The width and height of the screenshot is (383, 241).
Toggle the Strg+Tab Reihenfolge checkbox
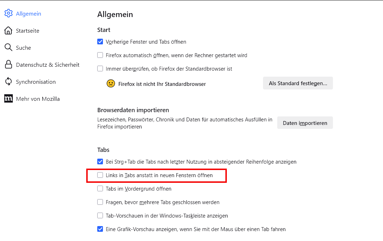point(100,162)
